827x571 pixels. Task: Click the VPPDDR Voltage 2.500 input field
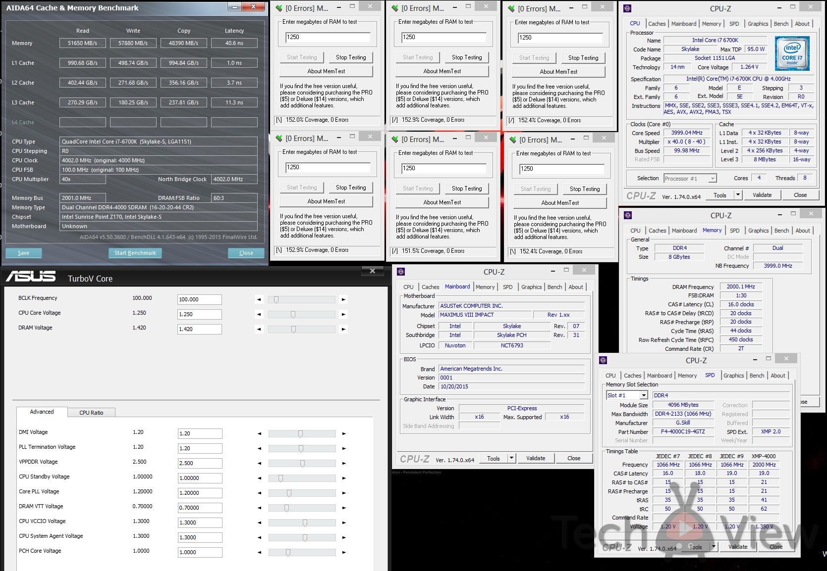click(200, 463)
